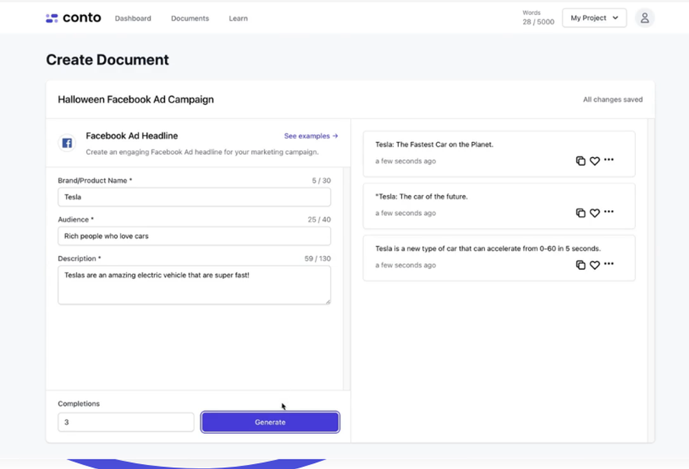Click the 'All changes saved' status
This screenshot has width=689, height=469.
613,100
